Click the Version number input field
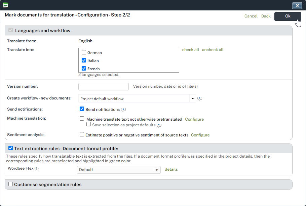This screenshot has height=206, width=306. [x=104, y=87]
